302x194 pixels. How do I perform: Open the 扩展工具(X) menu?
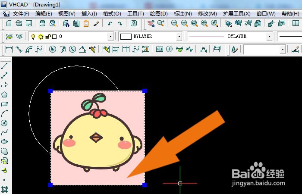tap(237, 14)
